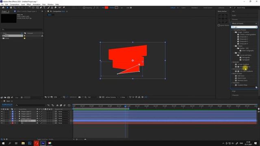Switch to the Project panel tab

[x=4, y=11]
